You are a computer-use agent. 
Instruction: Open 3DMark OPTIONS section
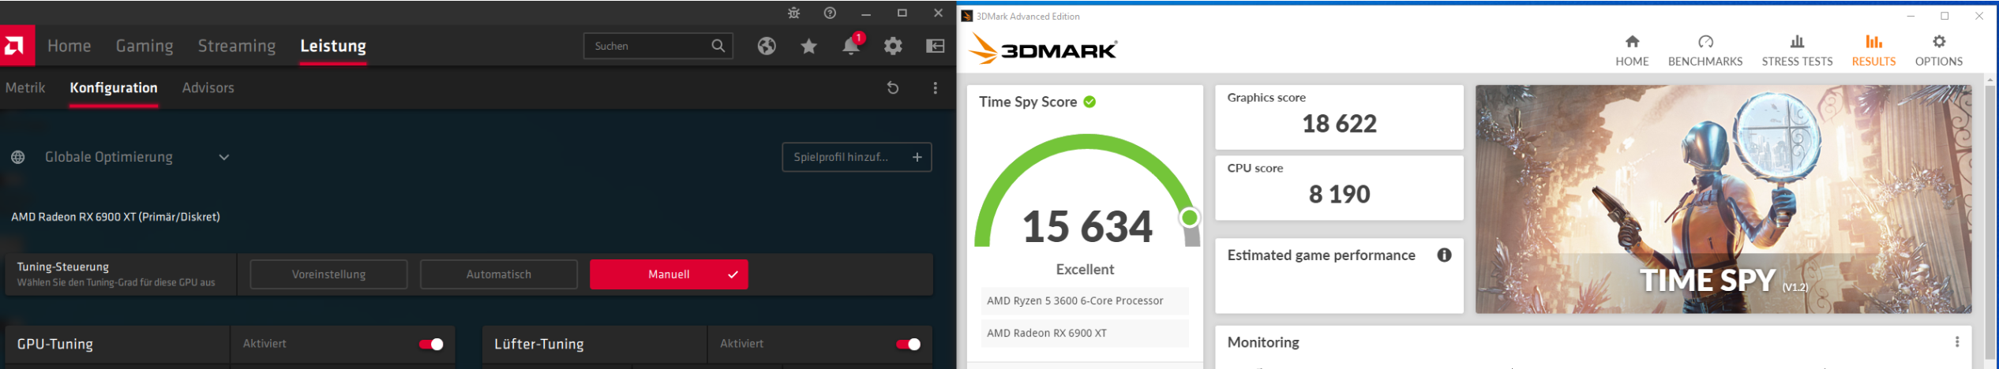click(1938, 51)
